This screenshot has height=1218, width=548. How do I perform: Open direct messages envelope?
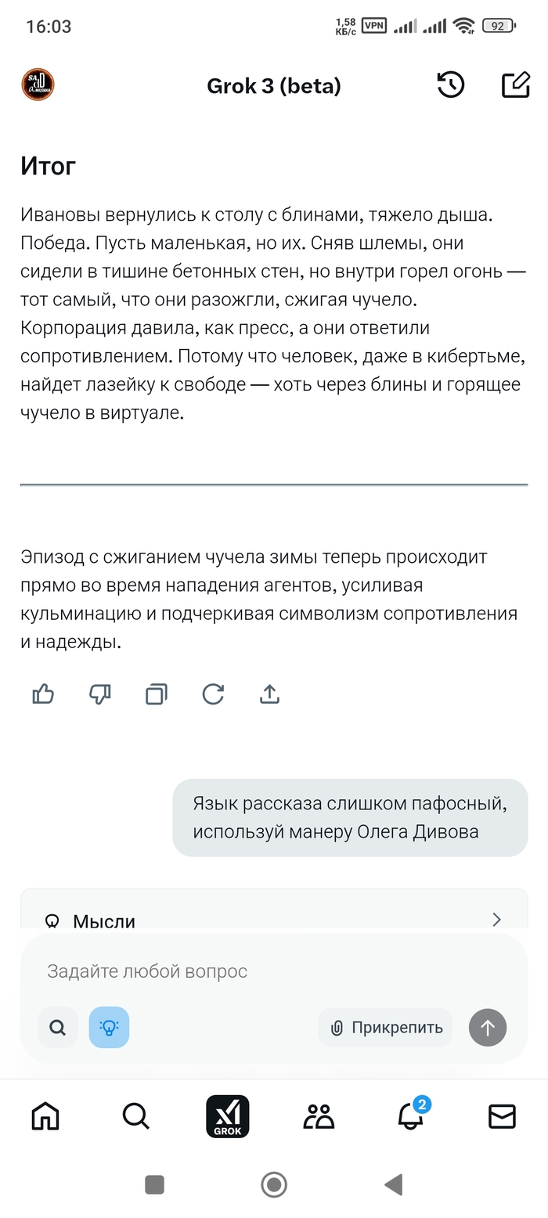(x=502, y=1116)
